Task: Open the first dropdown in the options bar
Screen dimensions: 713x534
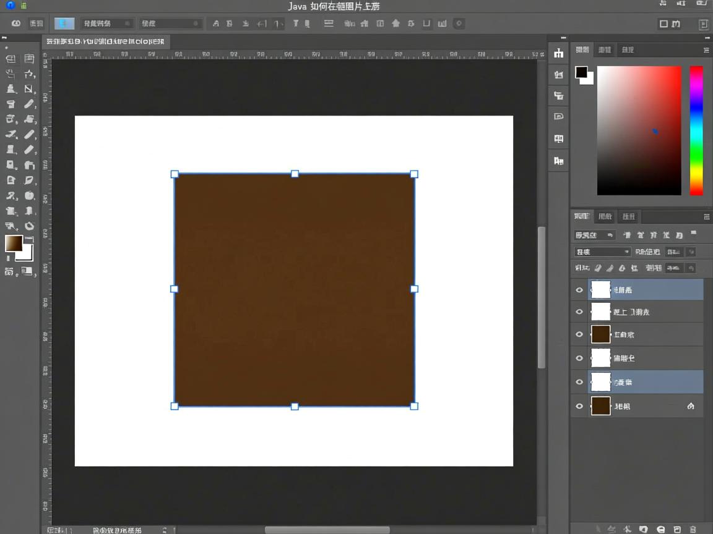Action: (x=108, y=23)
